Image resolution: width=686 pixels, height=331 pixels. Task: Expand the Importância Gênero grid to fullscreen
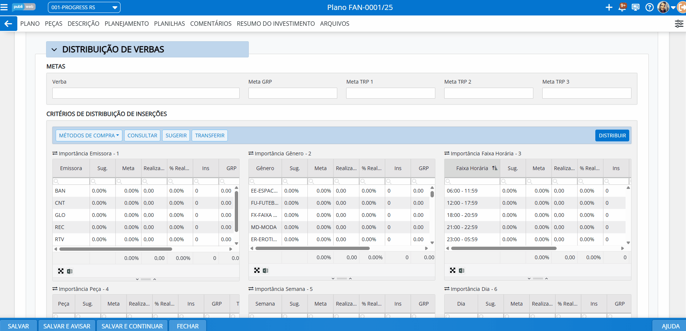pos(257,271)
